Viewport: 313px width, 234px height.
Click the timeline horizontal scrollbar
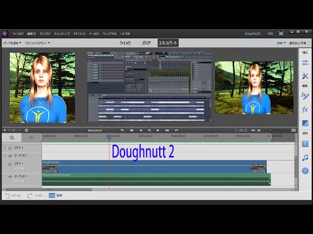tap(48, 190)
